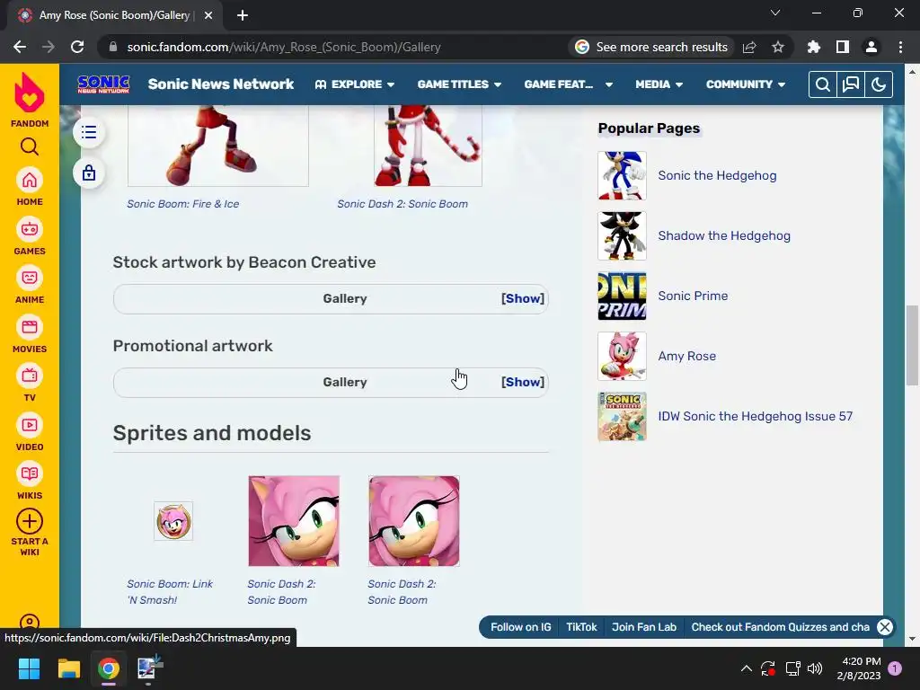
Task: Open the TV sidebar icon
Action: [x=30, y=376]
